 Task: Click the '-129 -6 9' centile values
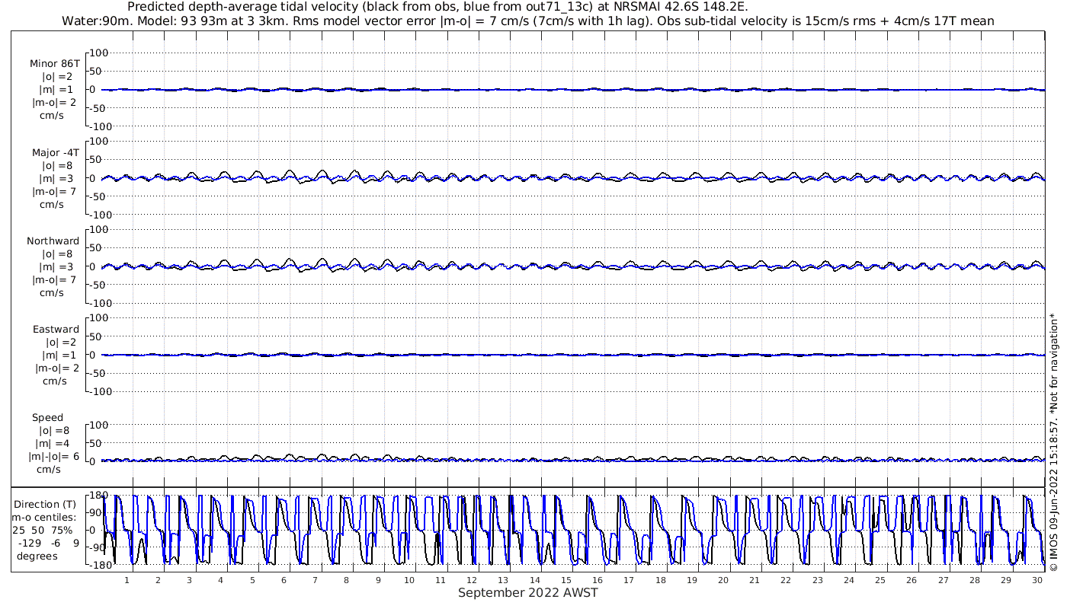(47, 543)
